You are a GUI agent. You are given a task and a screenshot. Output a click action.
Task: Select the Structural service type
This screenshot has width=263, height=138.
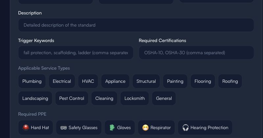tap(146, 81)
